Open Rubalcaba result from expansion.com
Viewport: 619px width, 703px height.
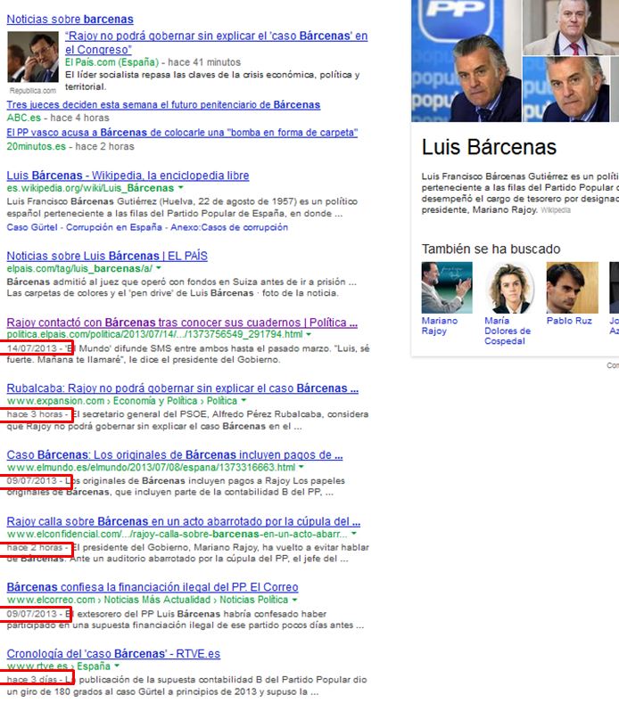pos(182,388)
